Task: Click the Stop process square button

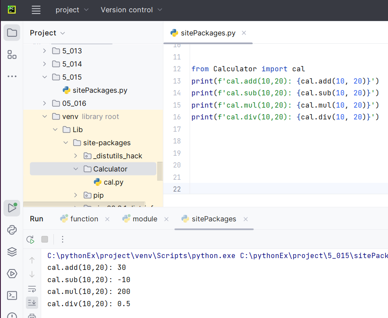Action: [45, 239]
